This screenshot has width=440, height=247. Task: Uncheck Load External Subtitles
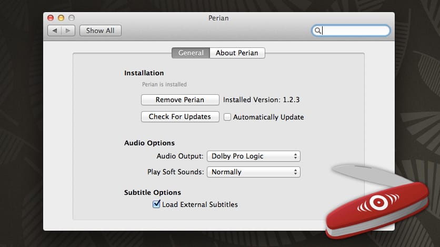click(156, 204)
